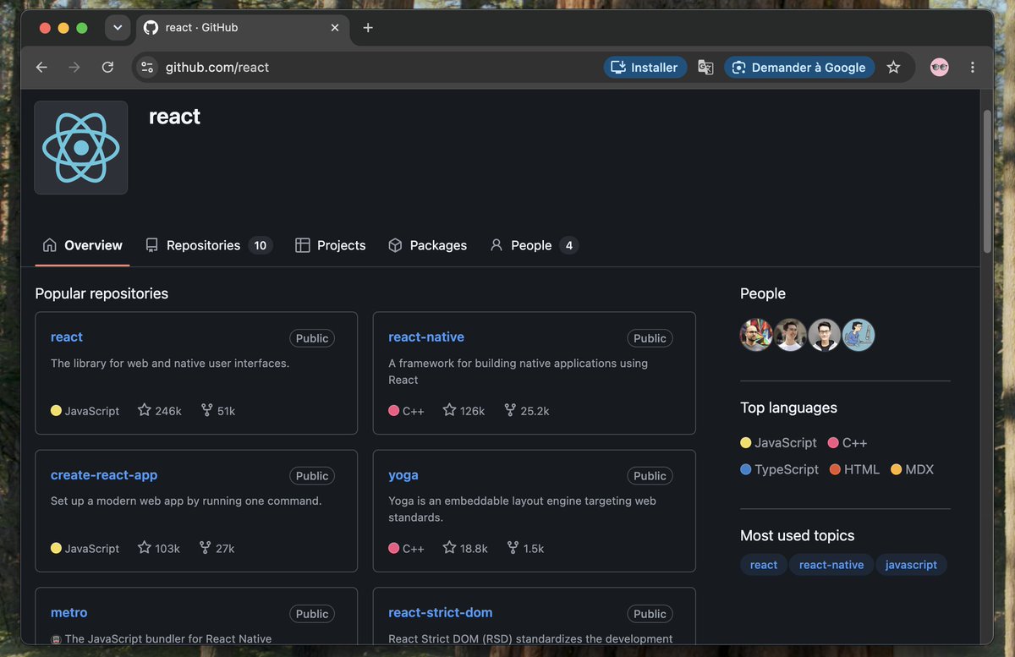View 25.2k forks of react-native
Screen dimensions: 1015x657
527,410
